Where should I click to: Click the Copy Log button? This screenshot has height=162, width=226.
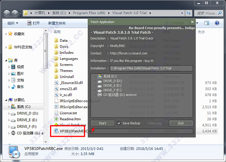click(x=154, y=123)
